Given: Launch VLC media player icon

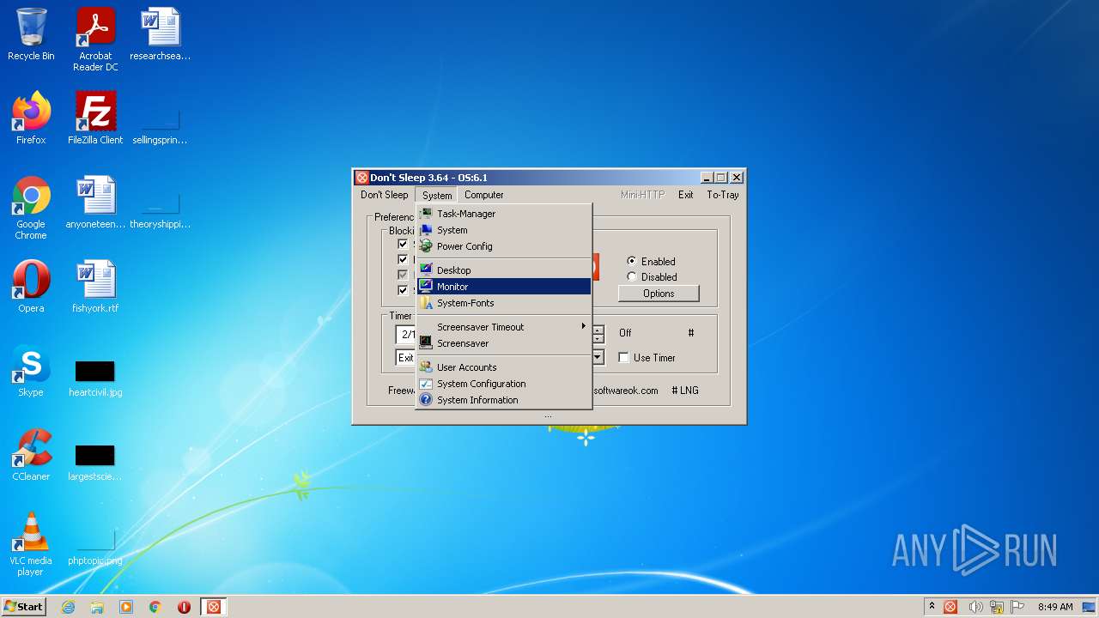Looking at the screenshot, I should click(31, 544).
